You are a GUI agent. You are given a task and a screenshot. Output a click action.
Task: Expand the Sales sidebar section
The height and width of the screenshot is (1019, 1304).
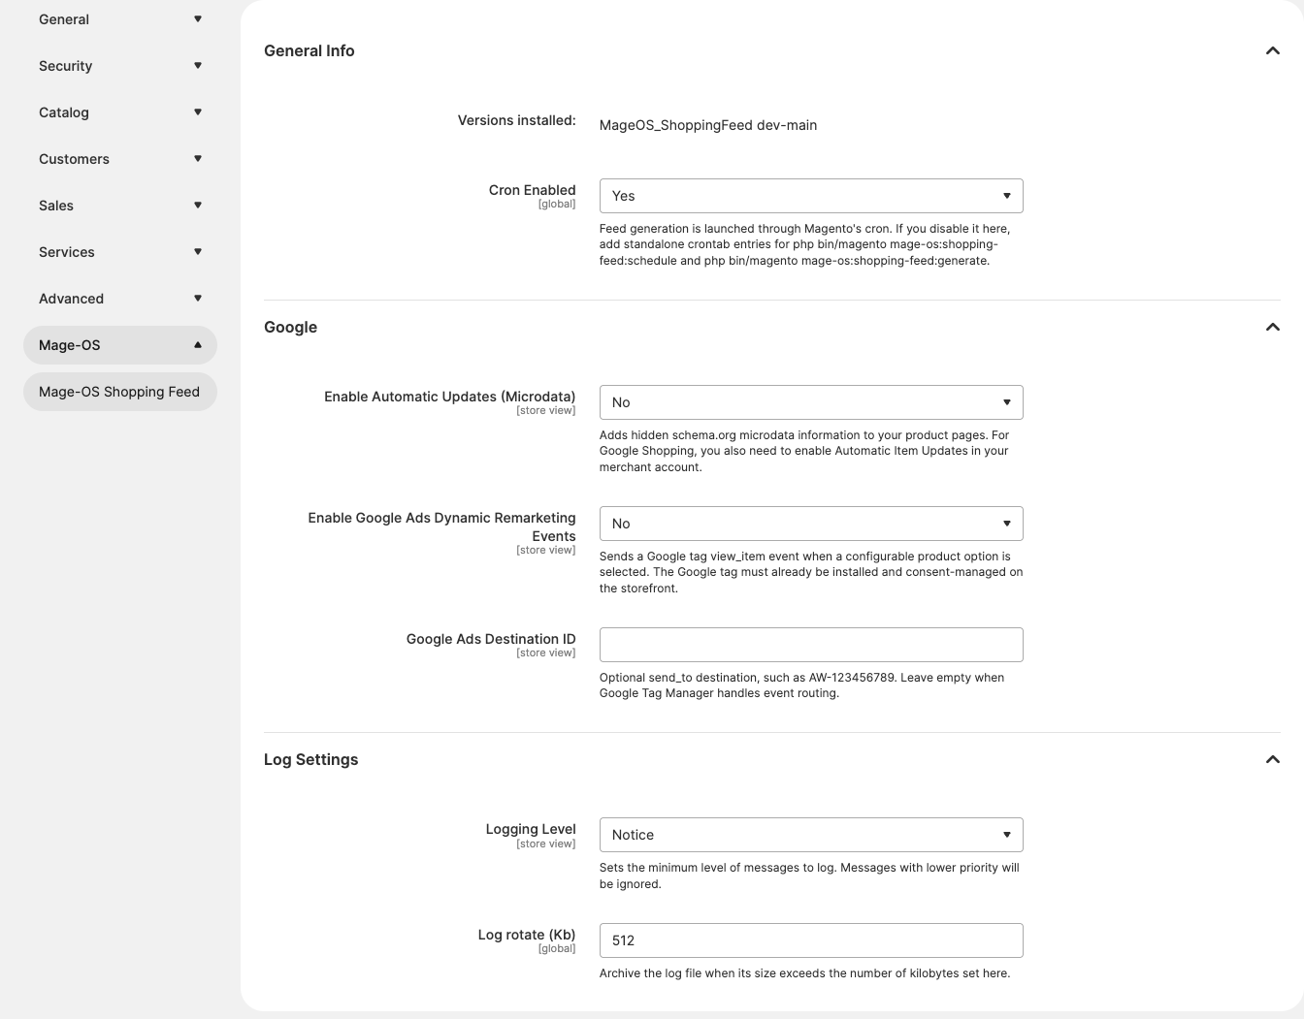point(119,206)
